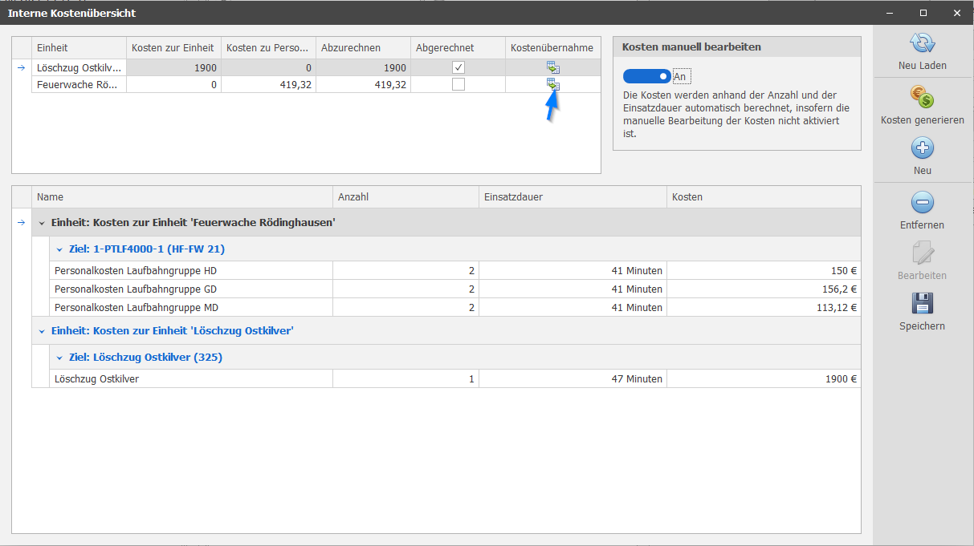Click the Kosten generieren coins icon
The width and height of the screenshot is (974, 546).
pyautogui.click(x=923, y=98)
